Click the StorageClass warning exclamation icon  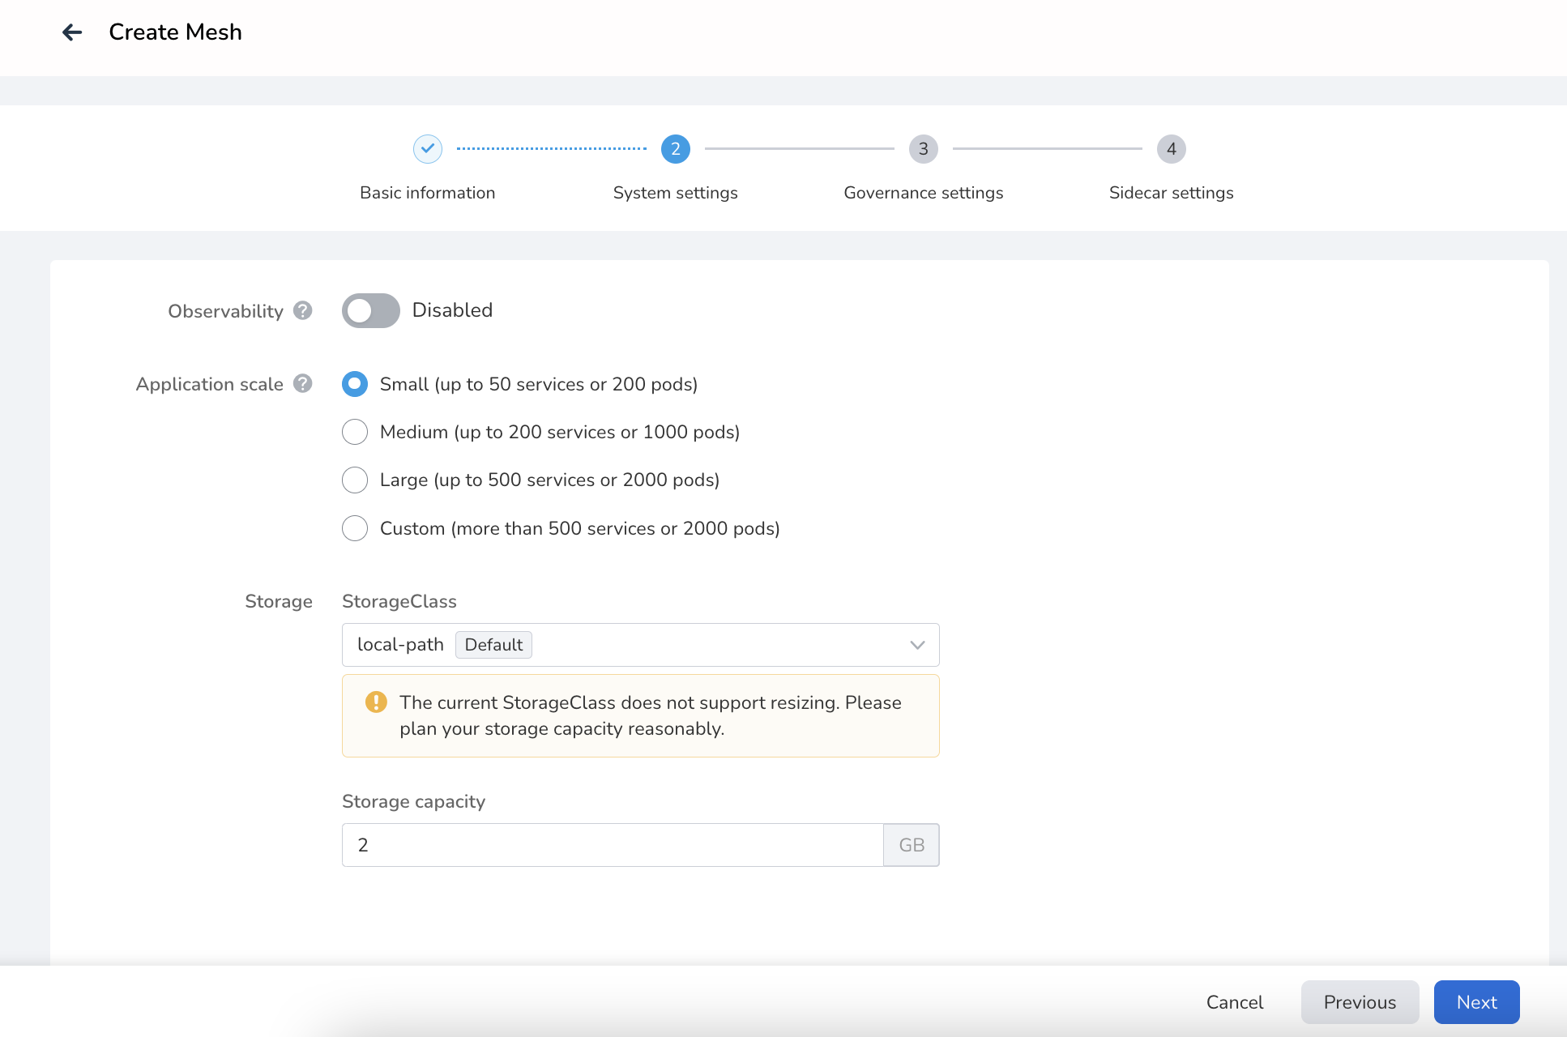376,702
